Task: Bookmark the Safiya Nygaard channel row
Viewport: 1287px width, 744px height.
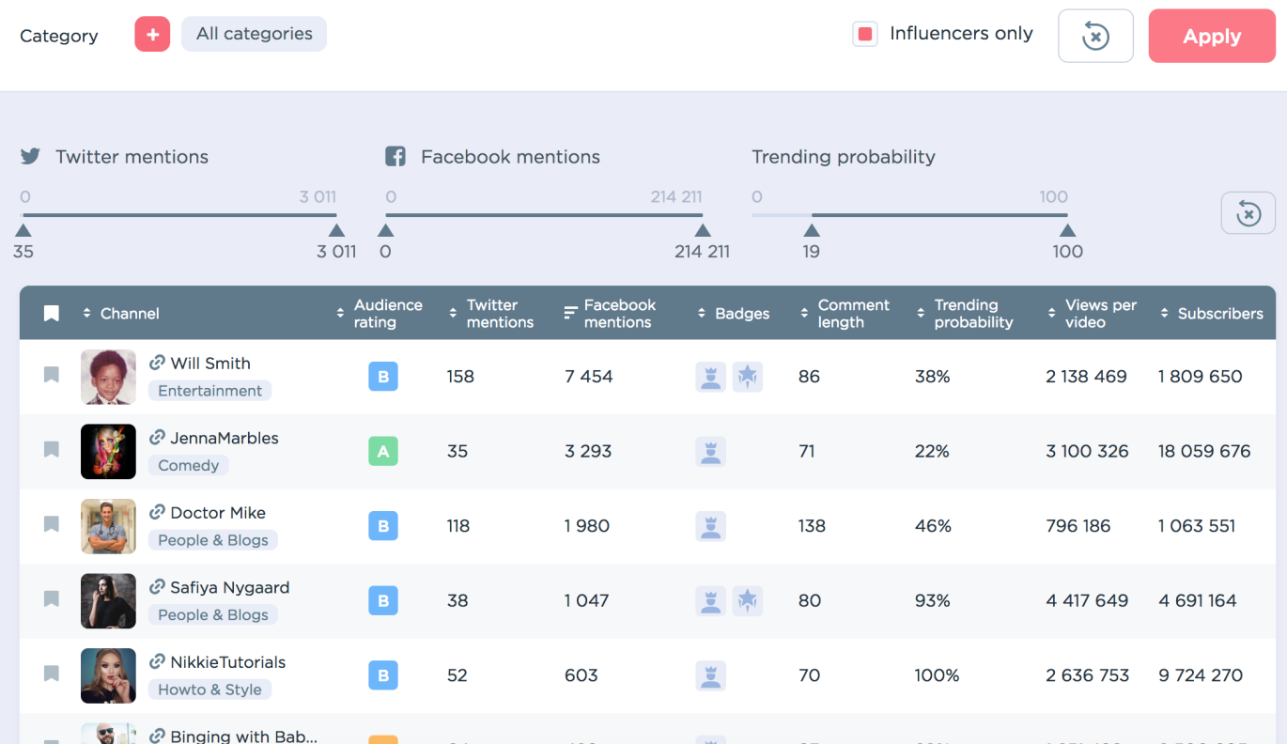Action: 52,598
